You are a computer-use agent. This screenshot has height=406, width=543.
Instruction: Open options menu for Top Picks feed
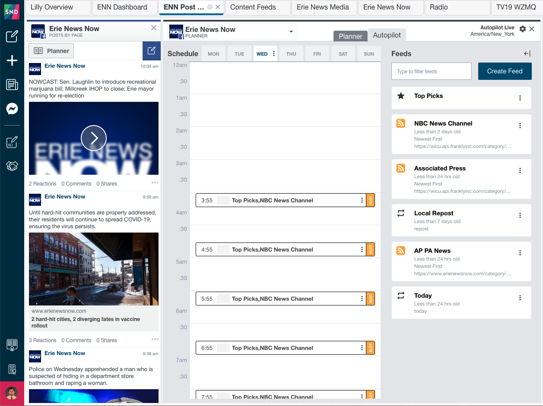pyautogui.click(x=520, y=98)
